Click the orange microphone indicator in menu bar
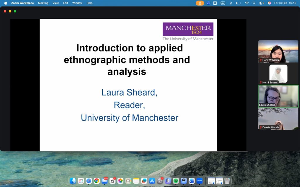Screen dimensions: 300x187 pyautogui.click(x=200, y=3)
